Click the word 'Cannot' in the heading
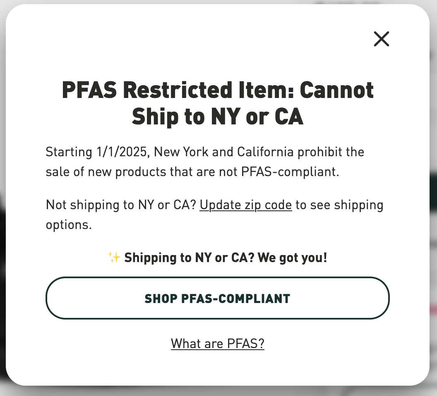The image size is (437, 396). pos(336,90)
